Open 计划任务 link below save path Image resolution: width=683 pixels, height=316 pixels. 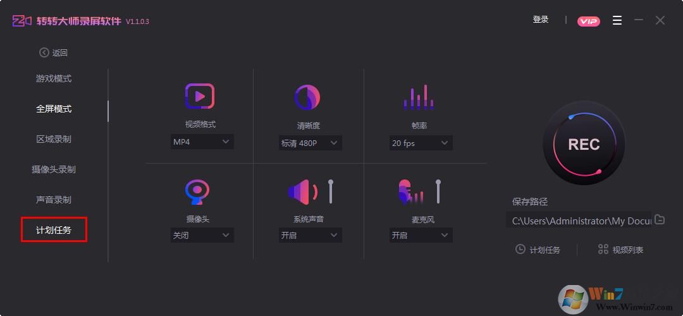pyautogui.click(x=545, y=250)
